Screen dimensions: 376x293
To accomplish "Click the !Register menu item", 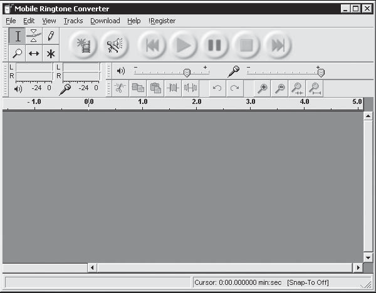I will [x=162, y=21].
